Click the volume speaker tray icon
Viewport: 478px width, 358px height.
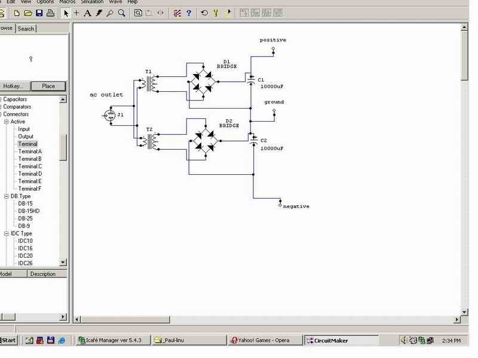click(404, 340)
